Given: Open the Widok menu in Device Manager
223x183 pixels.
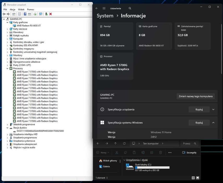Looking at the screenshot, I should point(21,9).
